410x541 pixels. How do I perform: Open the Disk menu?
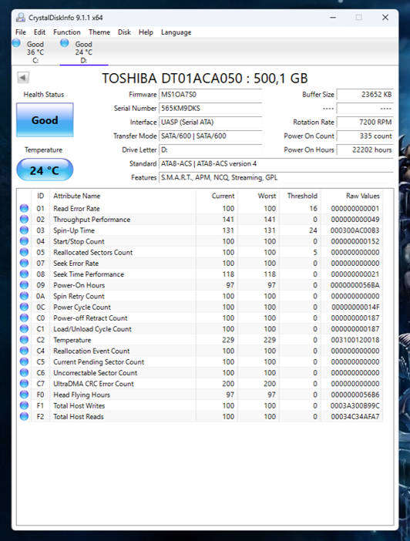(124, 32)
